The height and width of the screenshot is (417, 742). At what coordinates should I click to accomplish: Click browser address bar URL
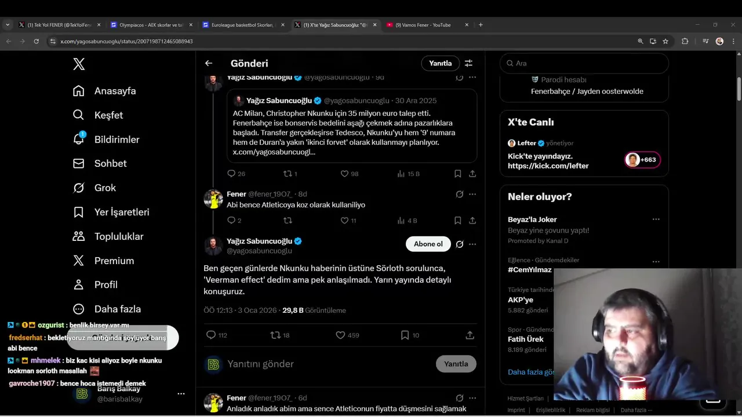[x=126, y=41]
